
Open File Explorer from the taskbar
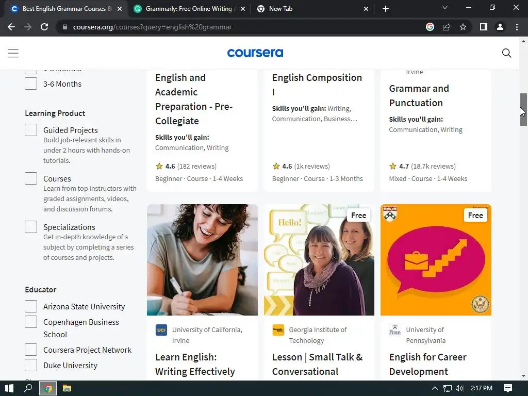pos(67,388)
